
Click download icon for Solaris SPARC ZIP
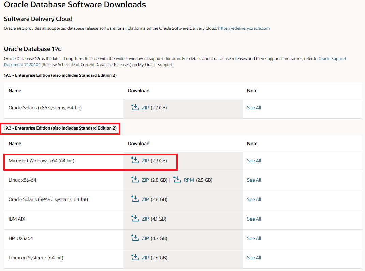[135, 199]
